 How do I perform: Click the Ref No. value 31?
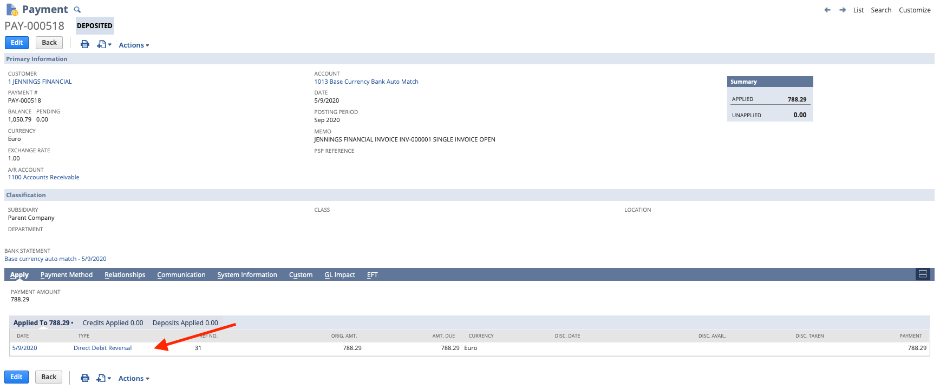click(x=198, y=348)
